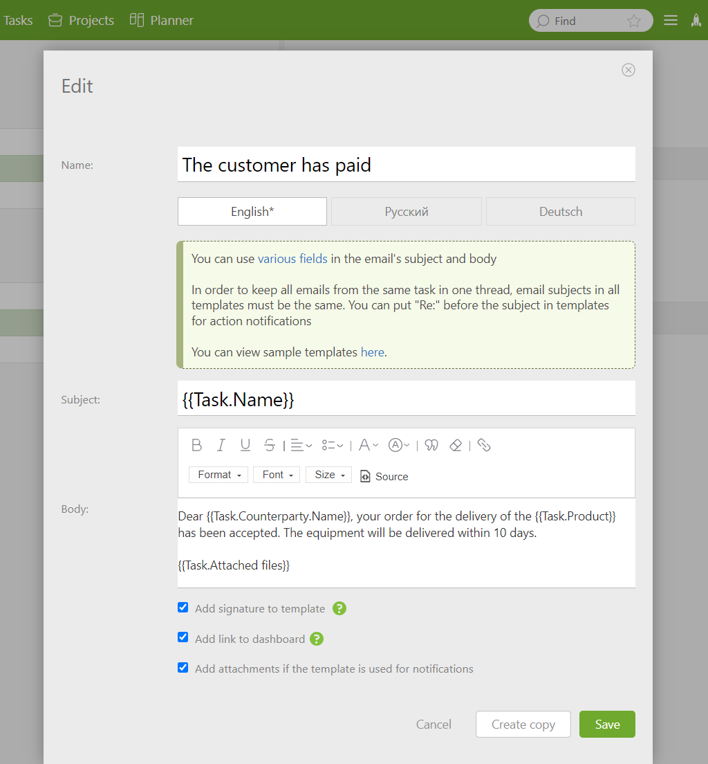
Task: Select the English language tab
Action: (252, 212)
